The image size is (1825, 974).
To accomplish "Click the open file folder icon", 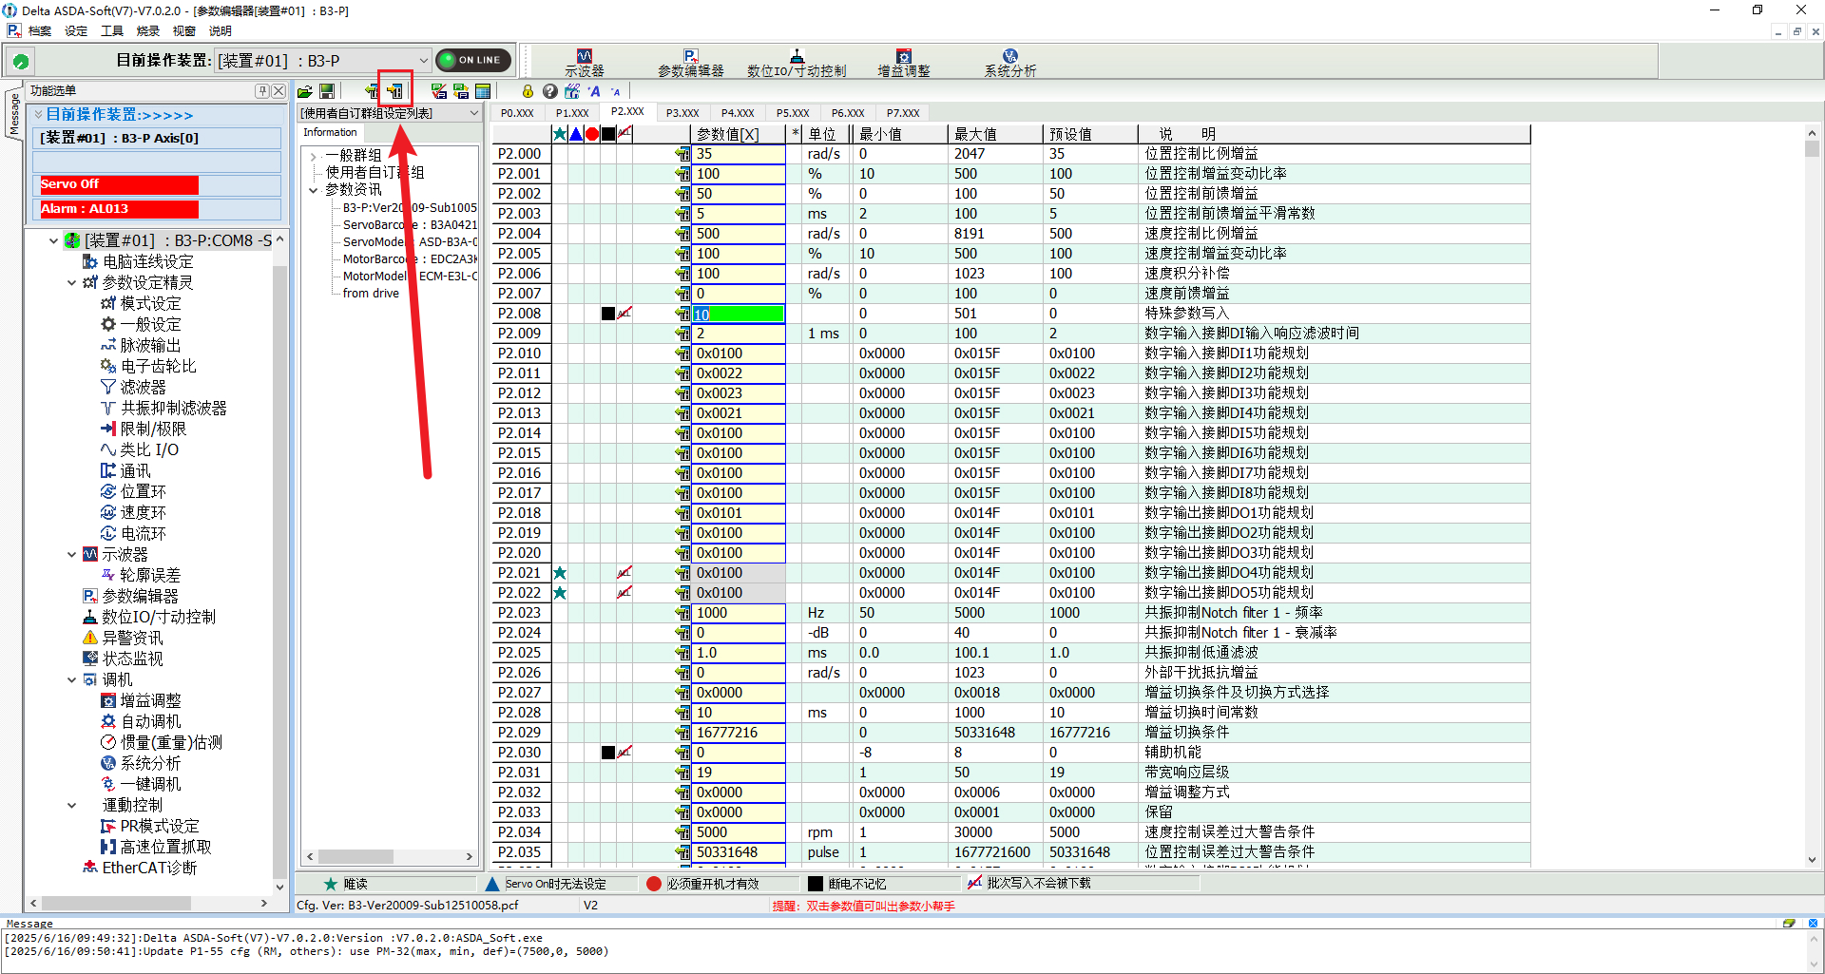I will [305, 91].
